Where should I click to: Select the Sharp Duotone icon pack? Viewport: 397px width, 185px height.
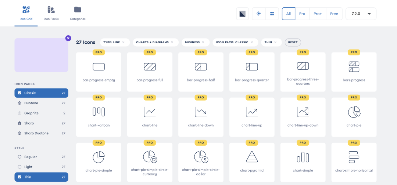(x=41, y=133)
